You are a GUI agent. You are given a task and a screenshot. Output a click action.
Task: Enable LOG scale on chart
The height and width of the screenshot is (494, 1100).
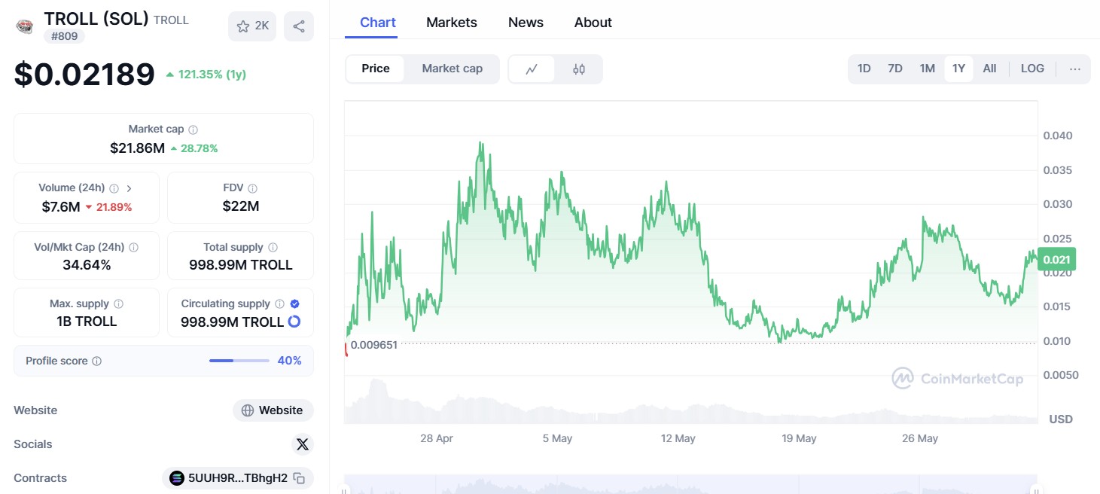coord(1031,69)
